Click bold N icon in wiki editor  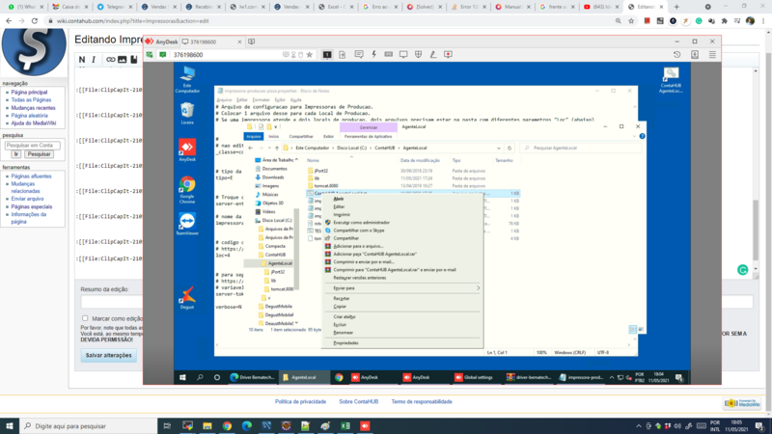click(82, 60)
